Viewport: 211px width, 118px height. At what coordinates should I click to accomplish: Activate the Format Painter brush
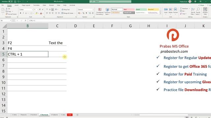[x=11, y=14]
